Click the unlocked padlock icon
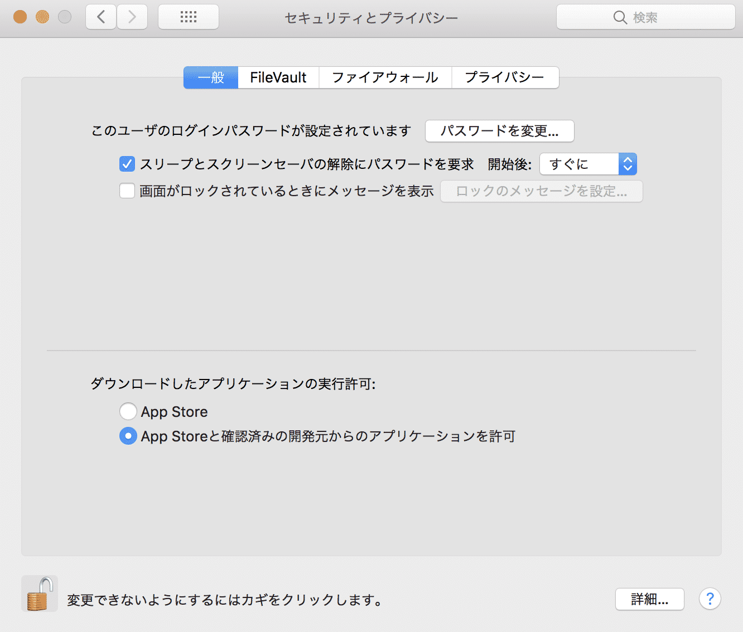Screen dimensions: 743x632 tap(40, 594)
